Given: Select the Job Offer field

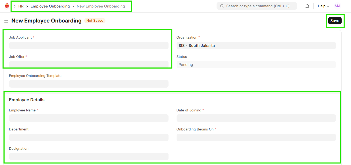Looking at the screenshot, I should click(x=89, y=65).
